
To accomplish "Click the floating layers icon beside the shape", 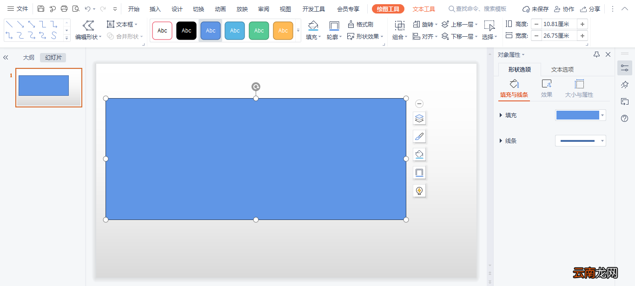I will click(x=419, y=119).
